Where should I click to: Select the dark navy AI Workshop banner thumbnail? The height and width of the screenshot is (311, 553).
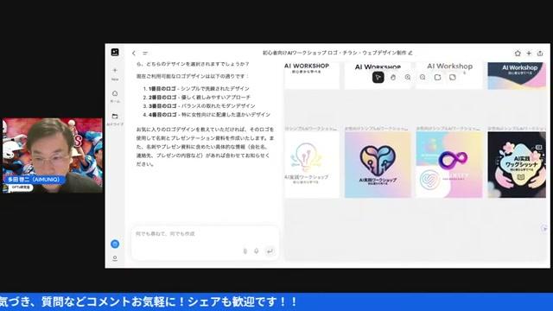[x=517, y=75]
